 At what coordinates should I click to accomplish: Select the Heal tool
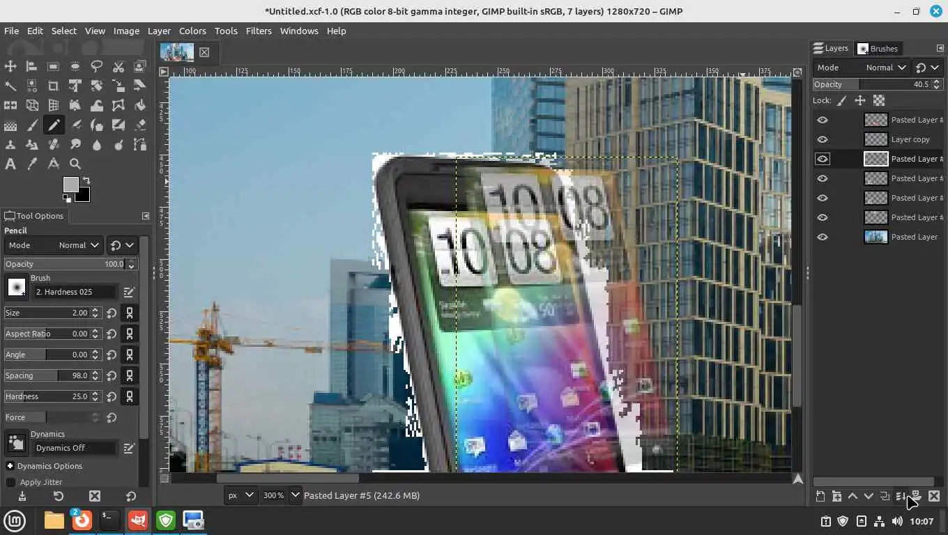[x=53, y=145]
